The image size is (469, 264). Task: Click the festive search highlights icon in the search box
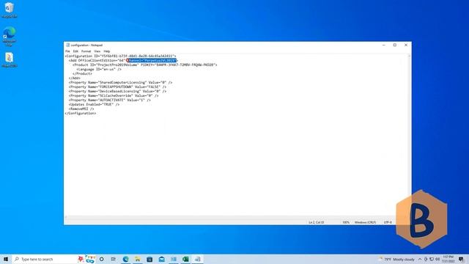86,259
